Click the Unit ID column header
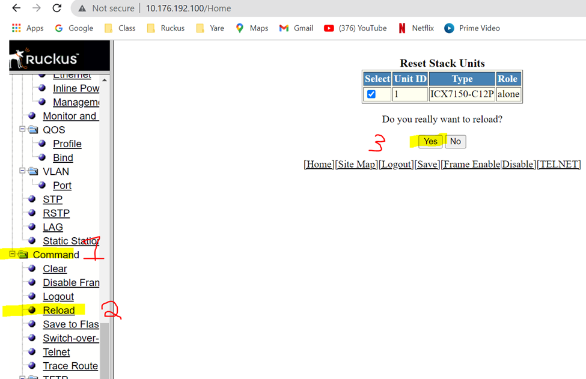The width and height of the screenshot is (586, 379). pos(410,79)
